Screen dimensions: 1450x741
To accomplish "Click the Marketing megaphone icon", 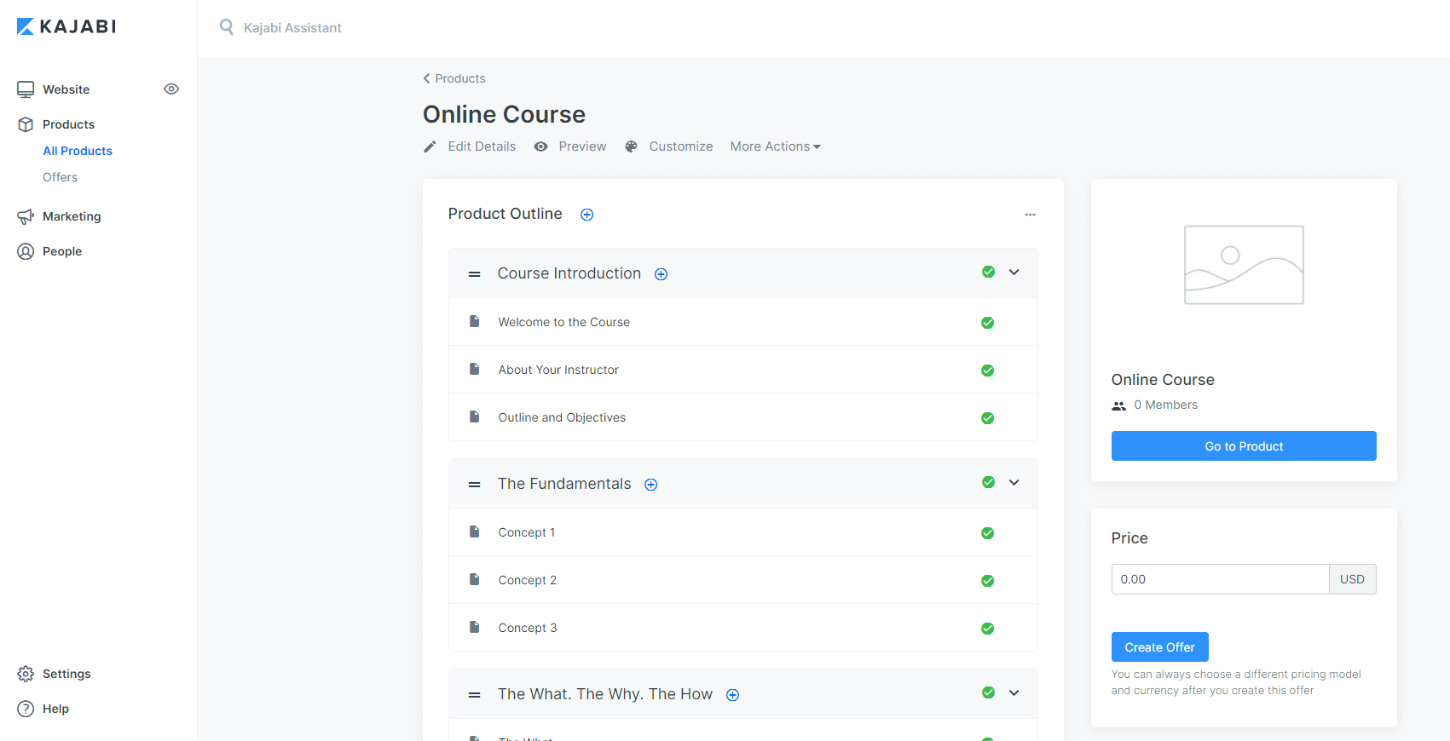I will [26, 216].
